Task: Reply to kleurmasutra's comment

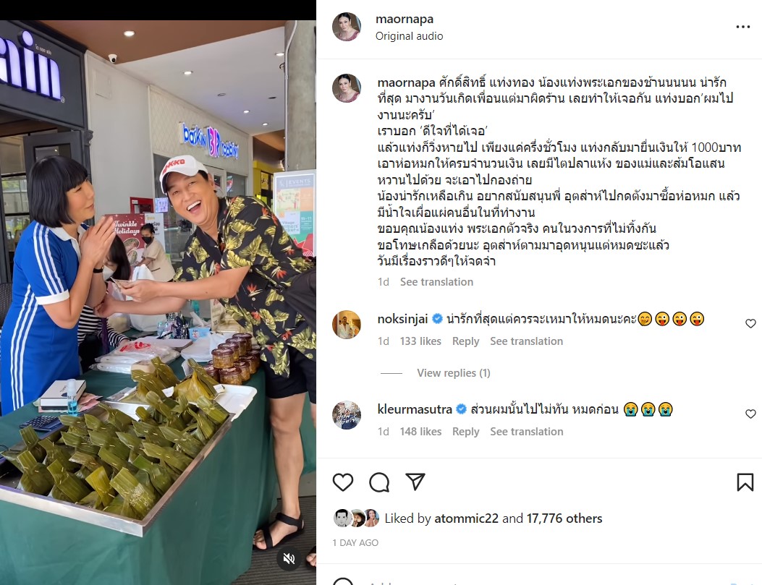Action: point(465,432)
